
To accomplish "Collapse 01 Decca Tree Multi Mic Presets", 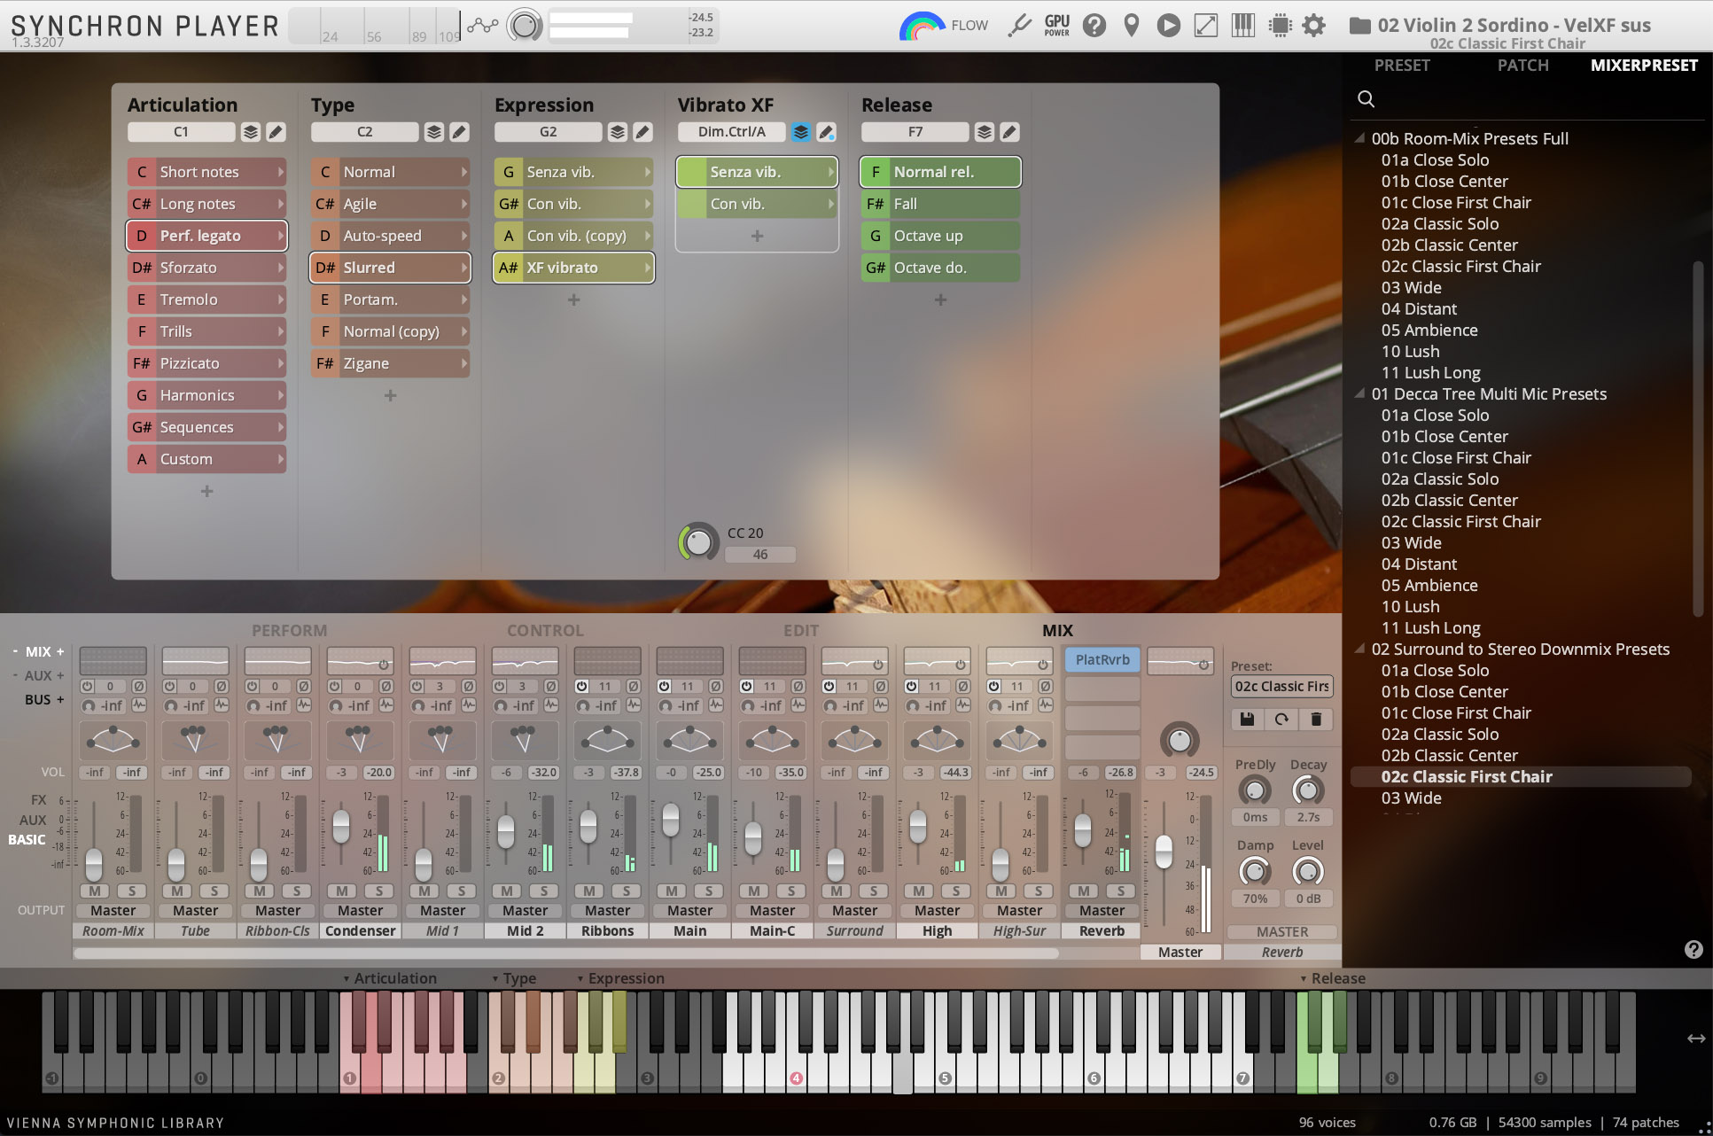I will 1359,393.
